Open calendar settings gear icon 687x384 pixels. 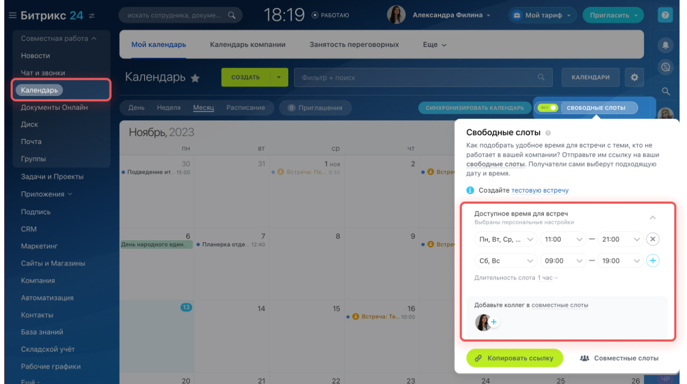[634, 77]
